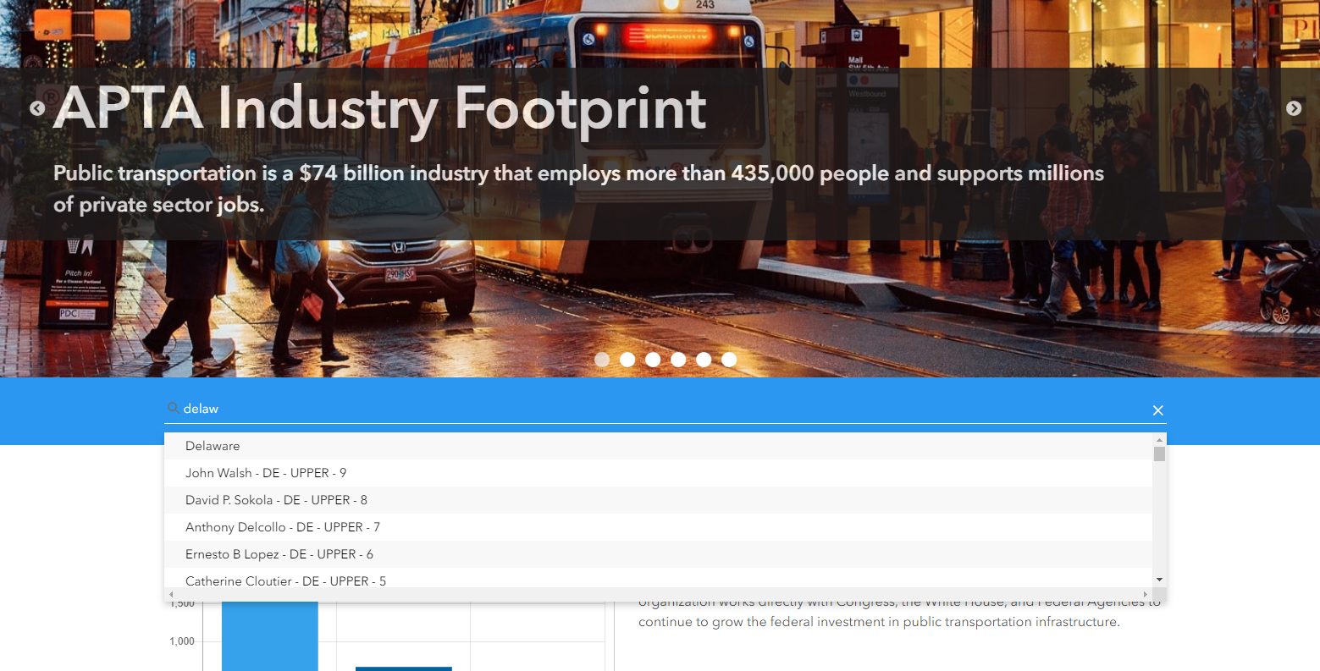Viewport: 1320px width, 671px height.
Task: Click the '1,000' chart axis label
Action: point(182,641)
